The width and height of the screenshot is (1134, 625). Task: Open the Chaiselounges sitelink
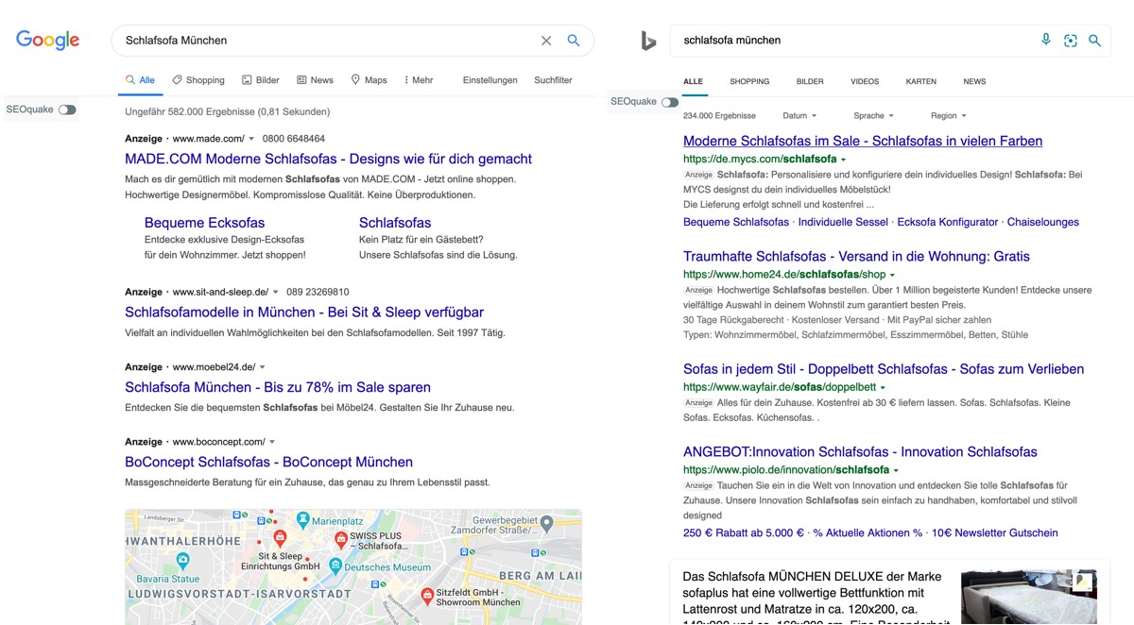[x=1043, y=222]
